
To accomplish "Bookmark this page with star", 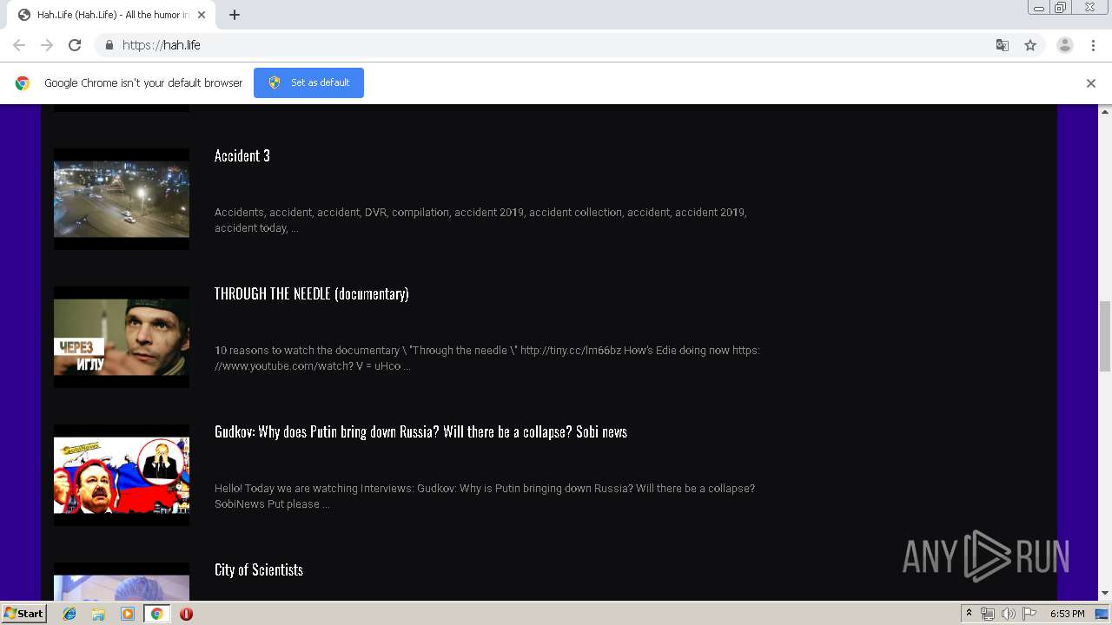I will (x=1030, y=45).
